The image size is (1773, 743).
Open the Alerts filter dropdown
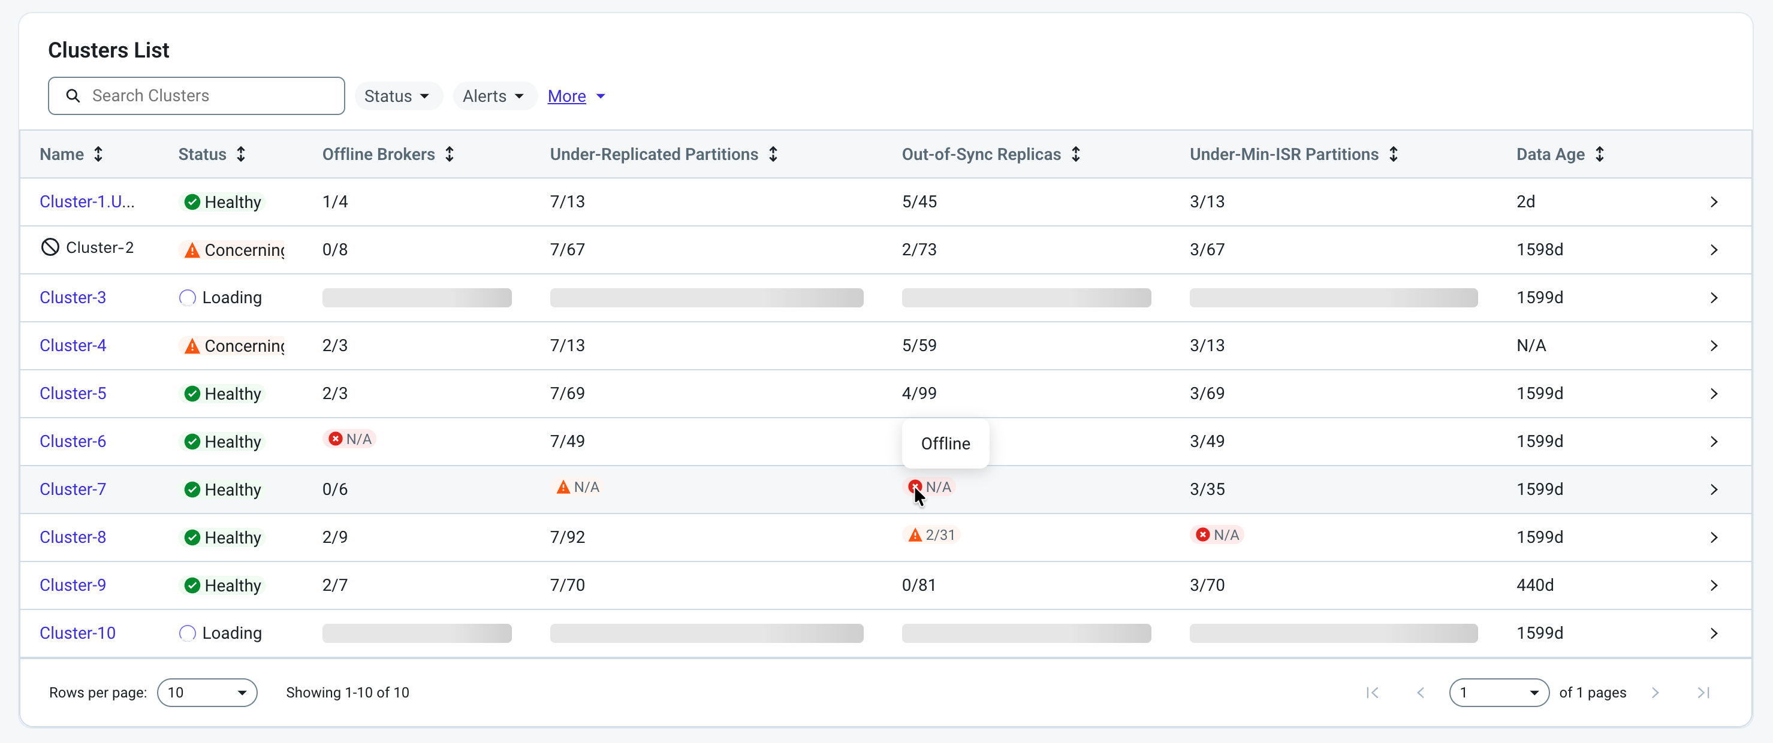493,96
